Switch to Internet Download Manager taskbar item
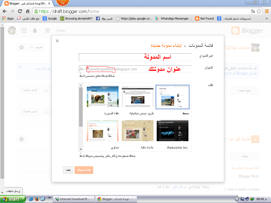 coord(74,199)
